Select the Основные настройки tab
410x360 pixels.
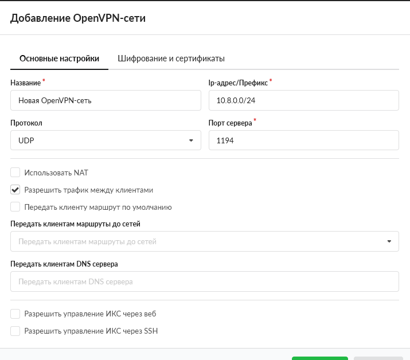[x=60, y=58]
